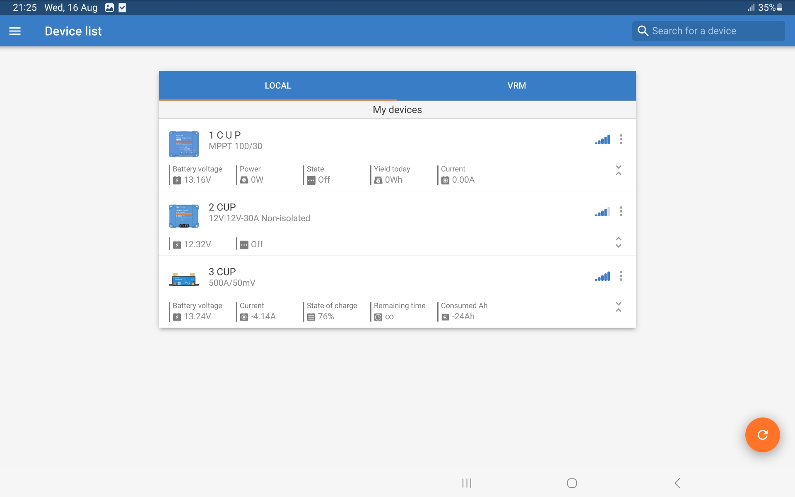
Task: Click the Device list title
Action: coord(73,31)
